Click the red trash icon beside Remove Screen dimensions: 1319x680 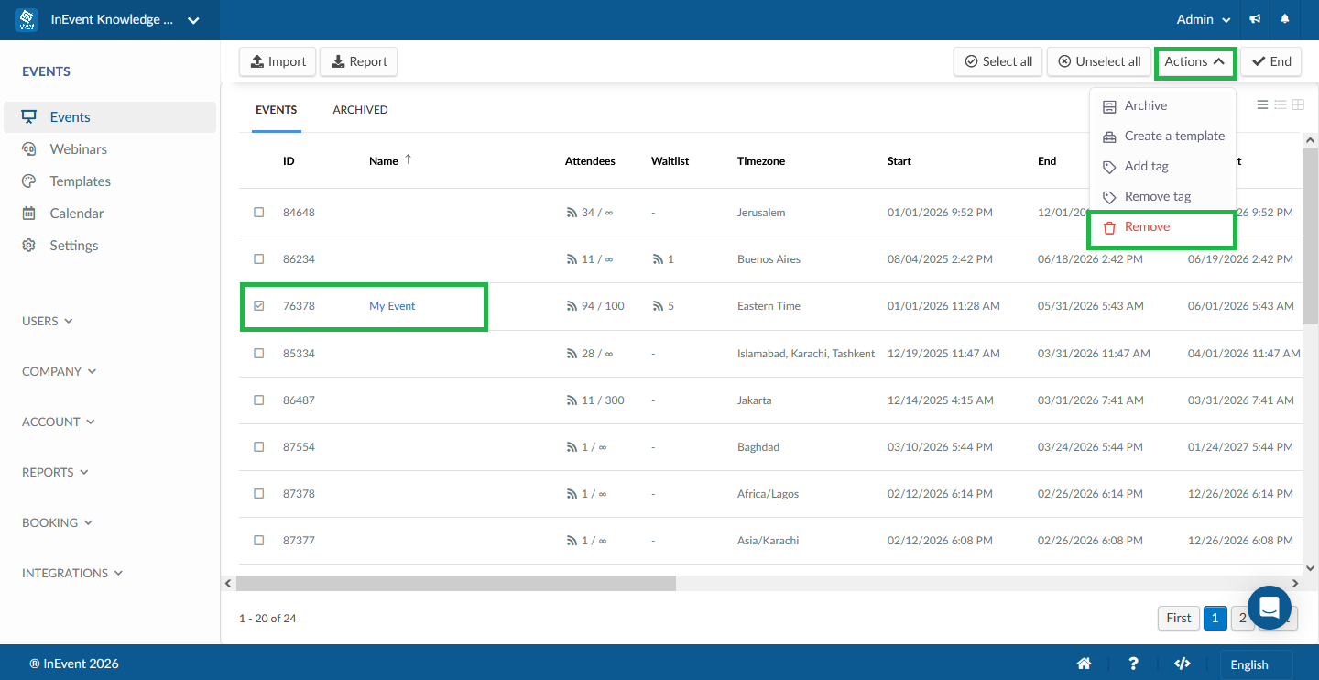pos(1109,227)
